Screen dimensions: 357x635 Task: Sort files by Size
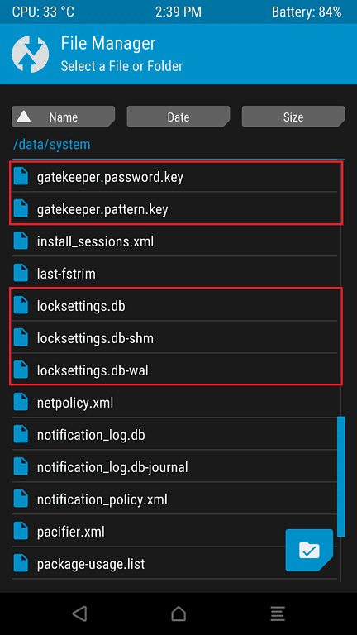click(293, 117)
